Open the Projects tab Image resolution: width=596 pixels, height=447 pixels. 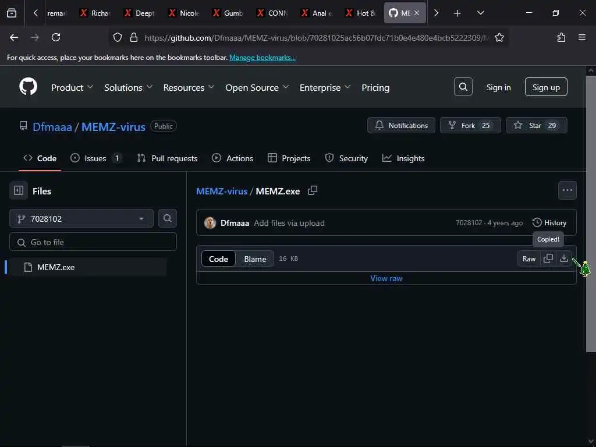[x=289, y=158]
